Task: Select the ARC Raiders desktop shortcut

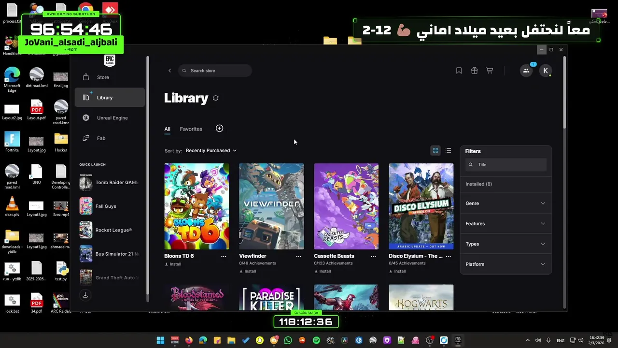Action: (x=61, y=303)
